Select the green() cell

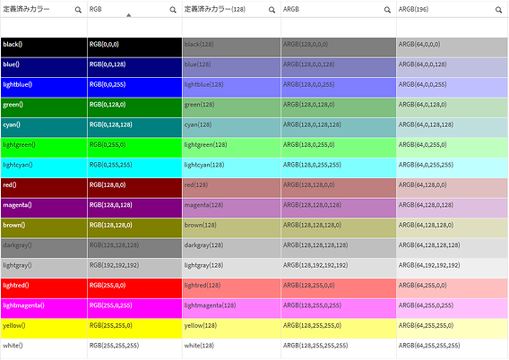(x=44, y=107)
